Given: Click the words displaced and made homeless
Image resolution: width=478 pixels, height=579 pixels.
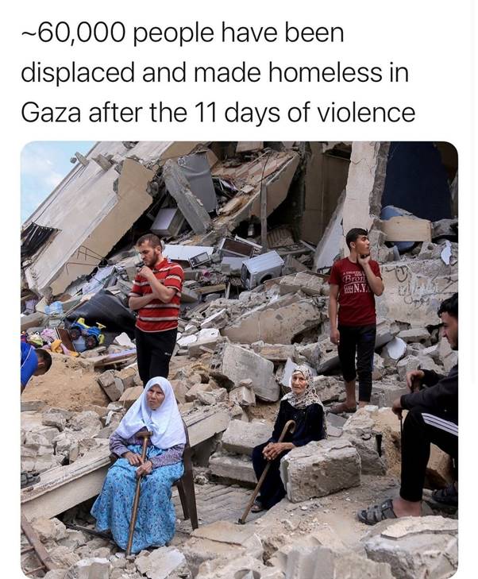Looking at the screenshot, I should (x=202, y=73).
